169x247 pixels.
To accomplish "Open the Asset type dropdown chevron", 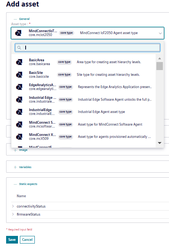I will pos(160,33).
